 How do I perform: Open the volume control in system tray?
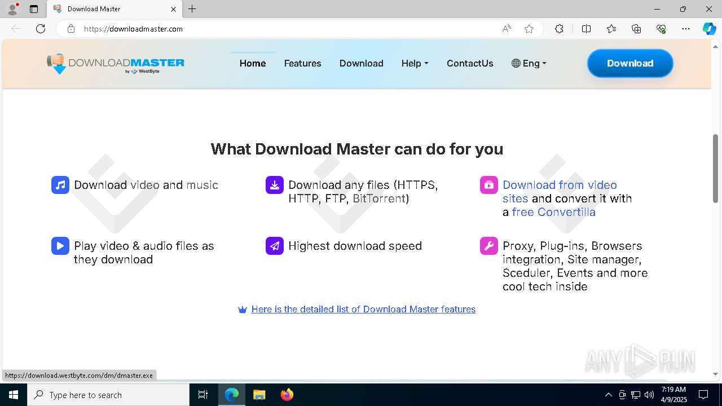click(x=649, y=395)
